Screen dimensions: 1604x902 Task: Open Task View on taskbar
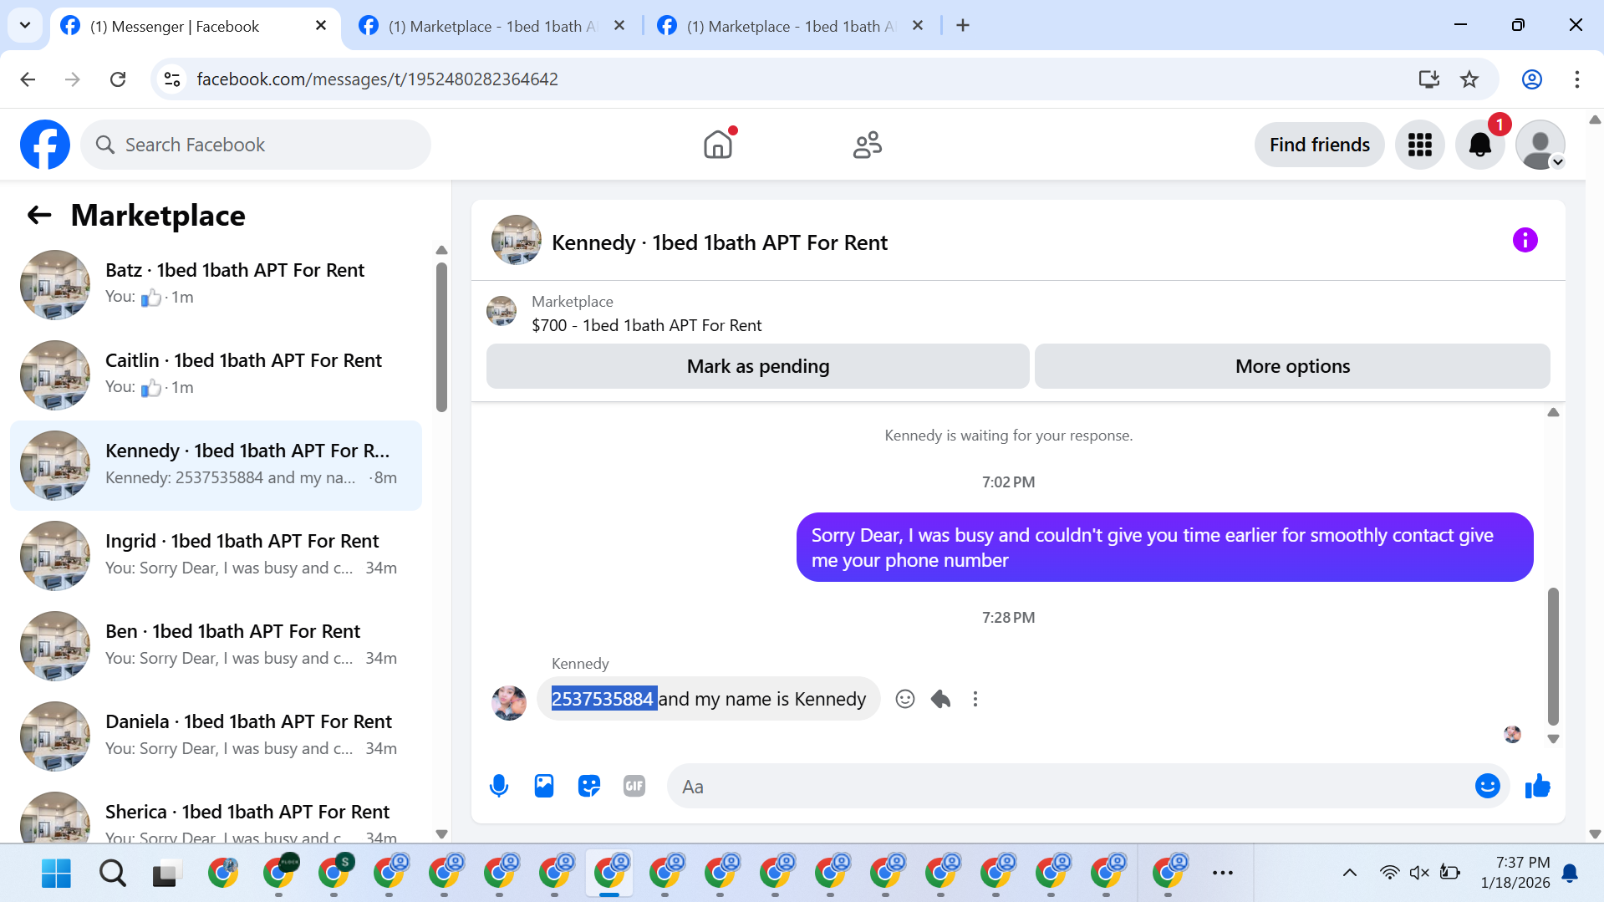point(167,873)
